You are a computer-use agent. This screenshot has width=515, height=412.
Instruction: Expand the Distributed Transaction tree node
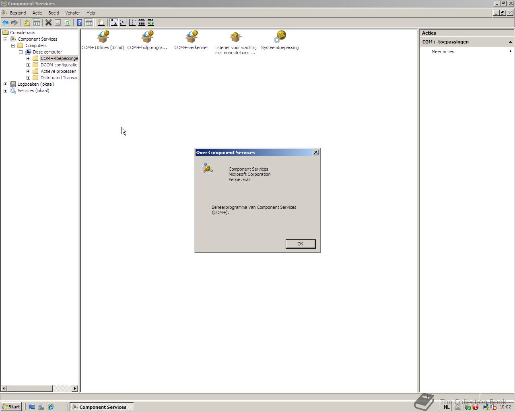coord(29,78)
